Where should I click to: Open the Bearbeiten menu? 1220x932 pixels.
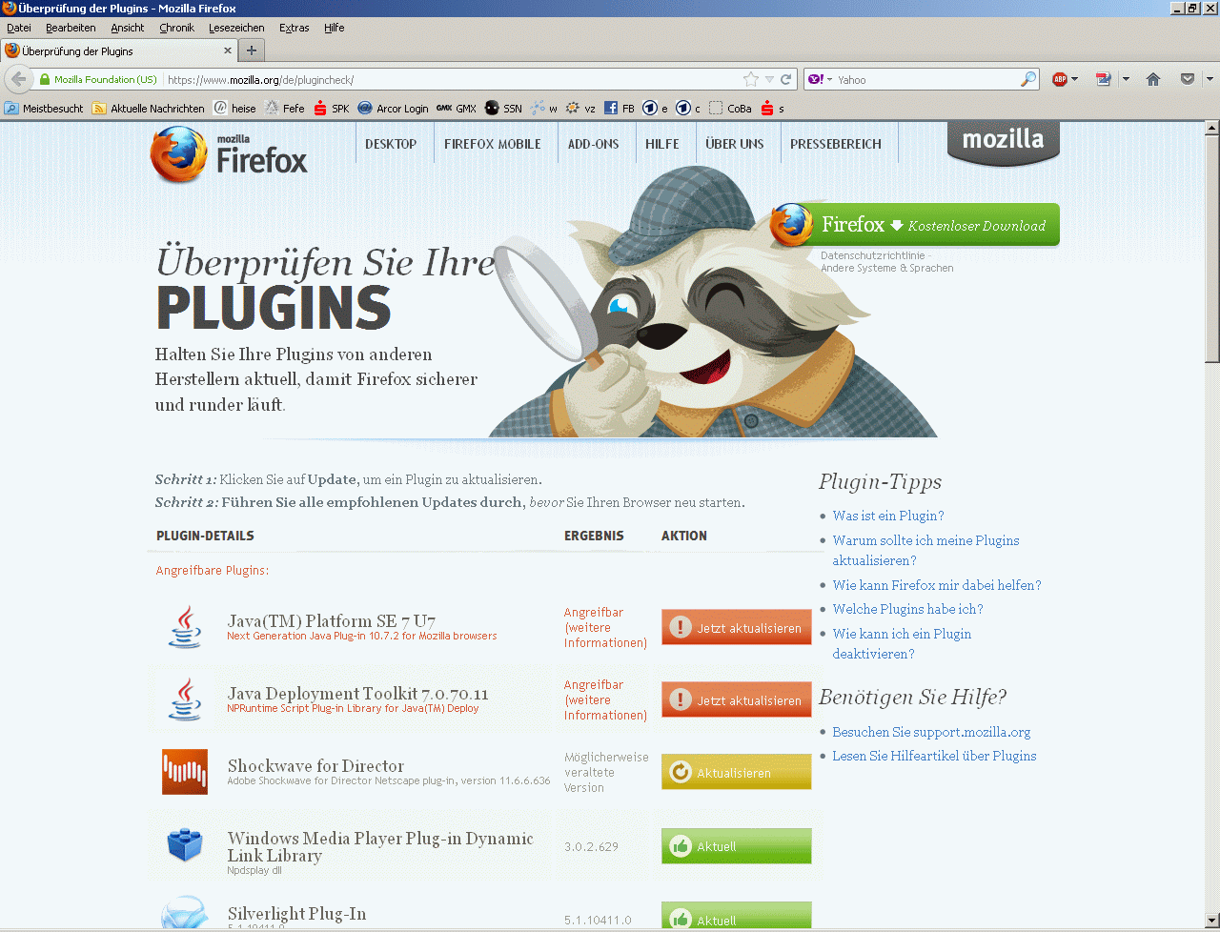point(71,29)
